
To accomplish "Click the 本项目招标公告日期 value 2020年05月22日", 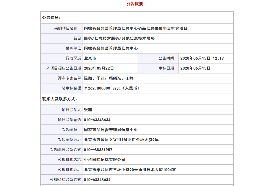I will point(99,68).
